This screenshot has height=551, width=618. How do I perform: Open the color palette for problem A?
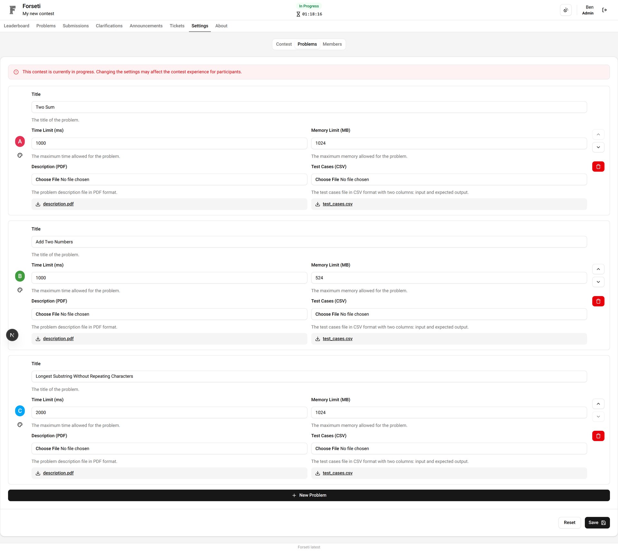click(20, 155)
